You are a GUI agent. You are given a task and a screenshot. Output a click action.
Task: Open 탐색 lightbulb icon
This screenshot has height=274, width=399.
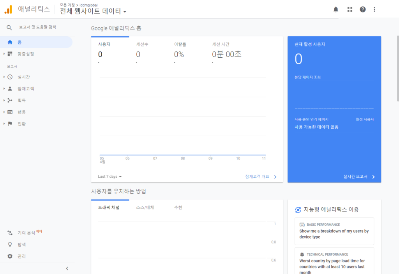10,244
